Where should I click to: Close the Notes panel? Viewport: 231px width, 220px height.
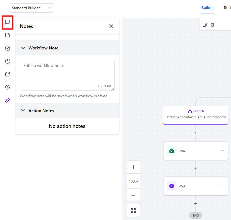pyautogui.click(x=111, y=26)
